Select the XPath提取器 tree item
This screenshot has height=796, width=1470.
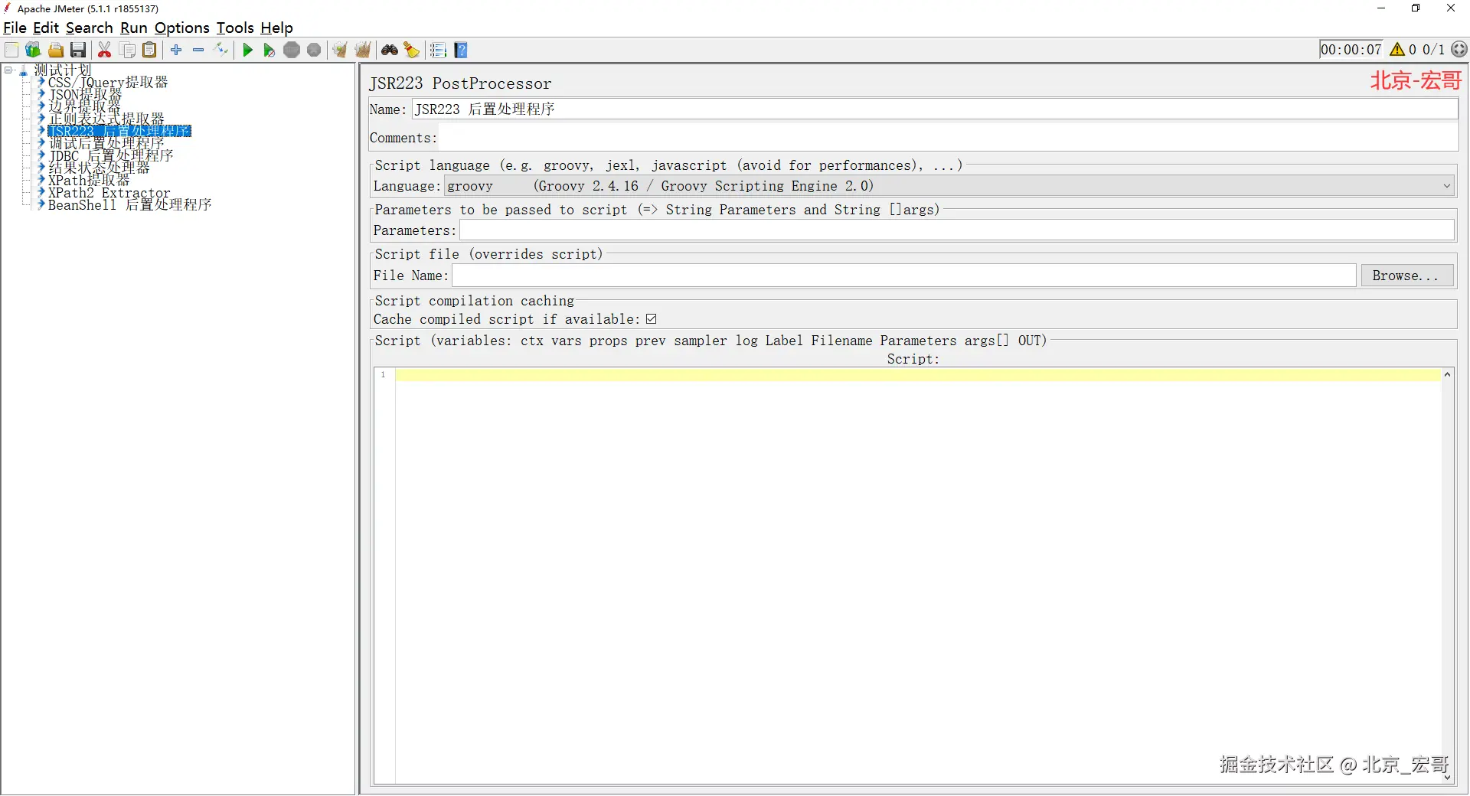(89, 181)
